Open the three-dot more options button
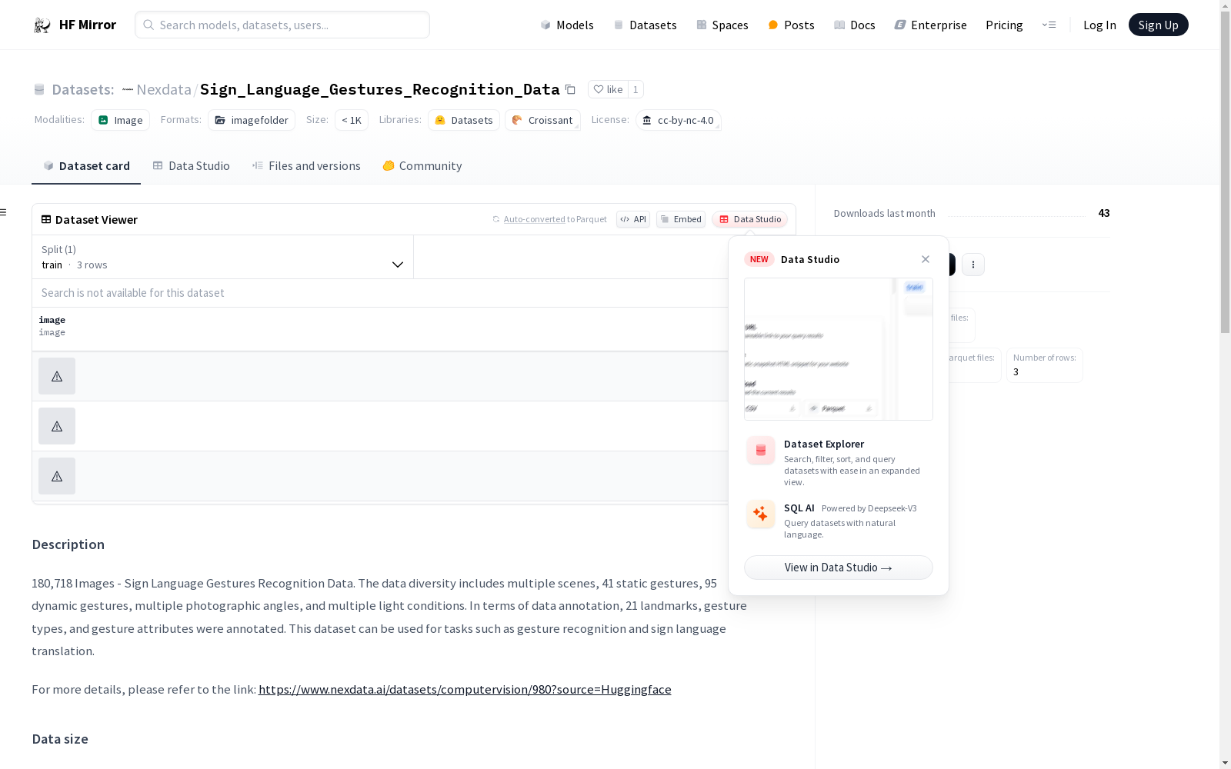Screen dimensions: 1231x769 tap(973, 265)
